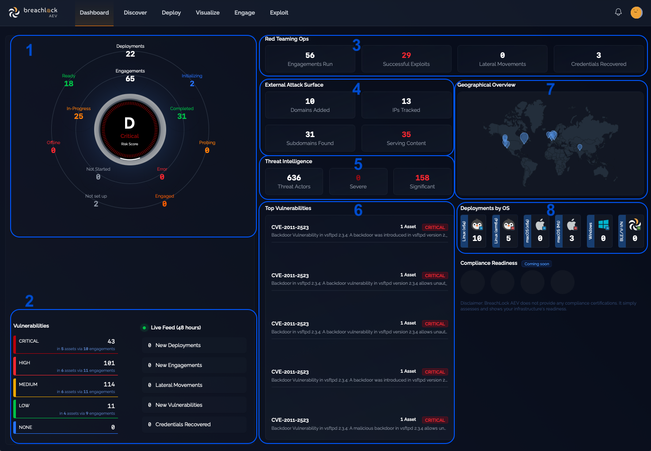Select the CRITICAL vulnerabilities row
This screenshot has height=451, width=651.
[66, 344]
